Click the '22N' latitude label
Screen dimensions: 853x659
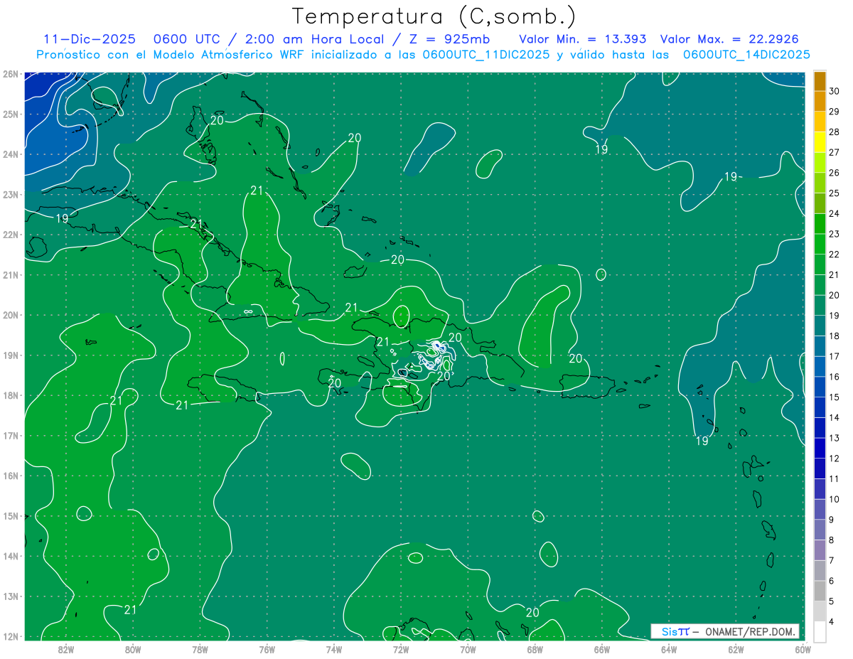tap(10, 235)
